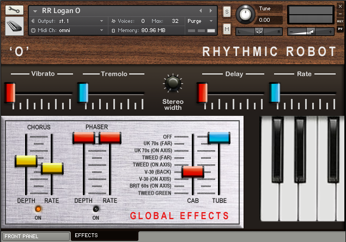The height and width of the screenshot is (242, 346).
Task: Open the Midi Ch omni dropdown
Action: point(68,30)
